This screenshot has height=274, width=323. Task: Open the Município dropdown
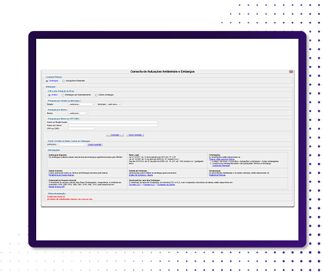(114, 104)
